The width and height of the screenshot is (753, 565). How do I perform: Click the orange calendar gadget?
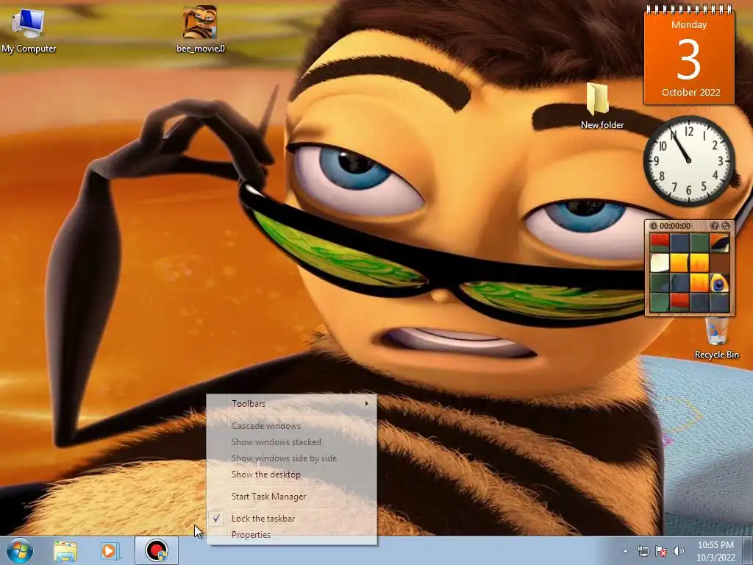[x=689, y=55]
